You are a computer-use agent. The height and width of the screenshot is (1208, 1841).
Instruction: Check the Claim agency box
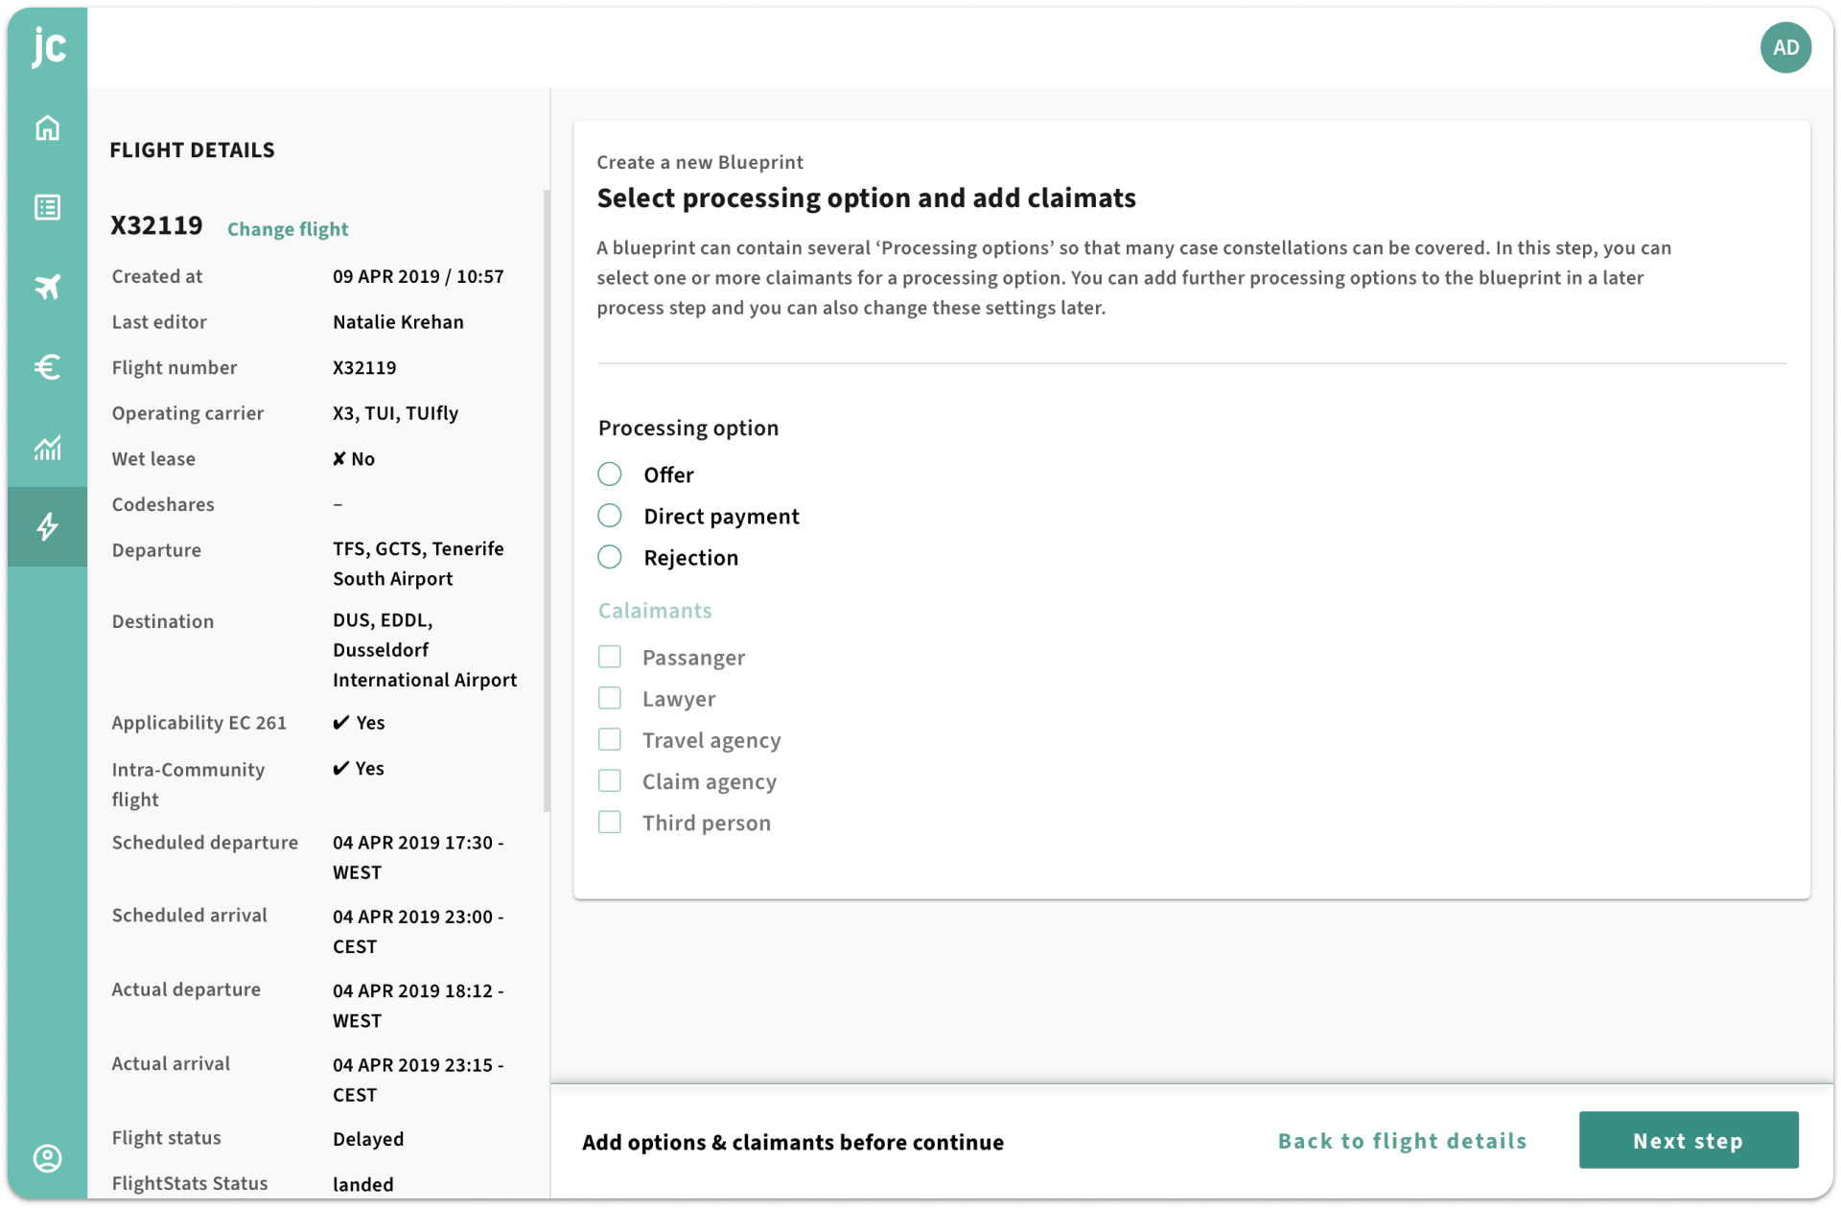point(610,780)
